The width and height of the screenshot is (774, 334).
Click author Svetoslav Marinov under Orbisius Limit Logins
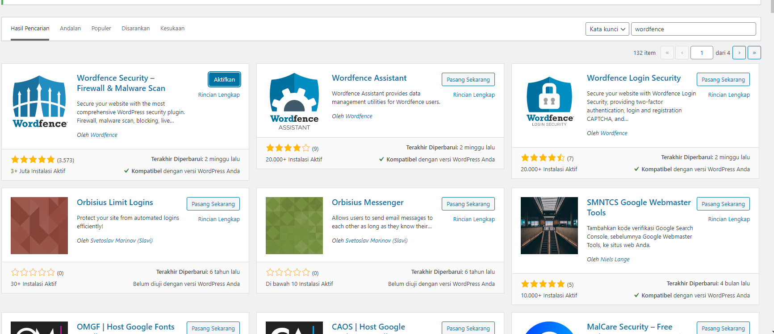click(121, 241)
